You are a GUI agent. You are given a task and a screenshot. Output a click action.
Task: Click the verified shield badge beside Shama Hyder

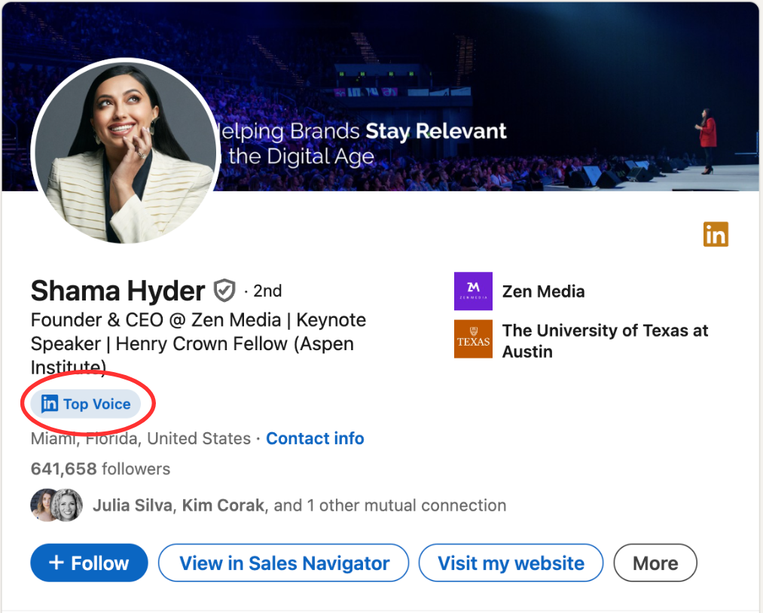tap(224, 288)
